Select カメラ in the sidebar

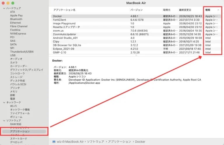[14, 62]
